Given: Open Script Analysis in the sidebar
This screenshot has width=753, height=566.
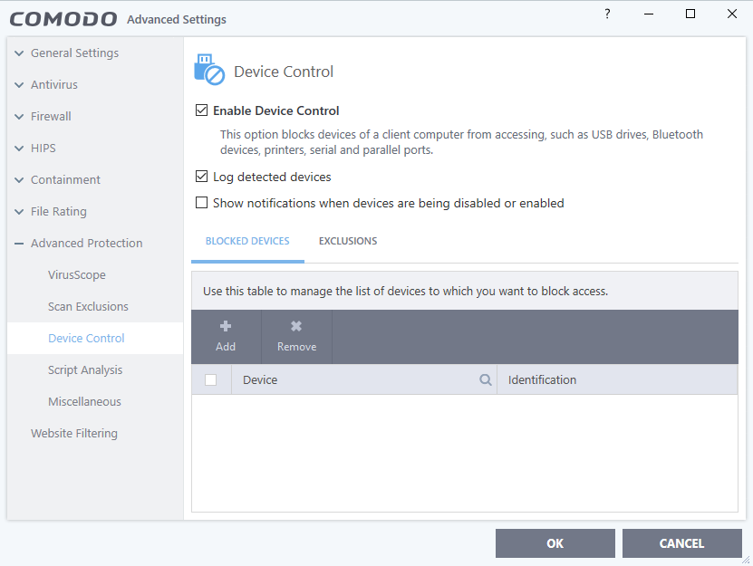Looking at the screenshot, I should tap(85, 370).
